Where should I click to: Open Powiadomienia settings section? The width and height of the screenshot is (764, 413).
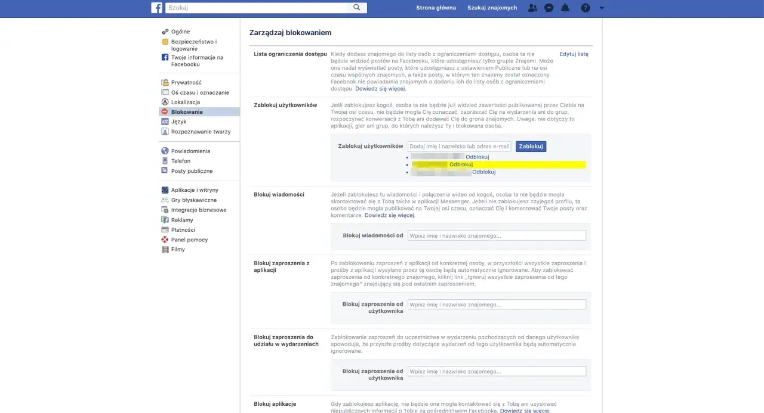(190, 151)
